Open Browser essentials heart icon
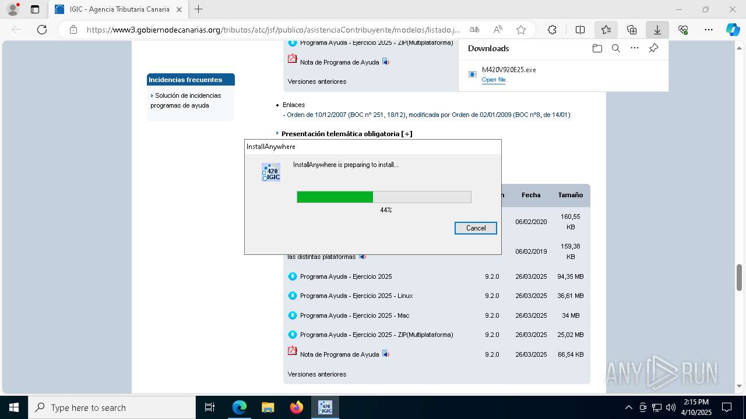The image size is (746, 419). (683, 30)
